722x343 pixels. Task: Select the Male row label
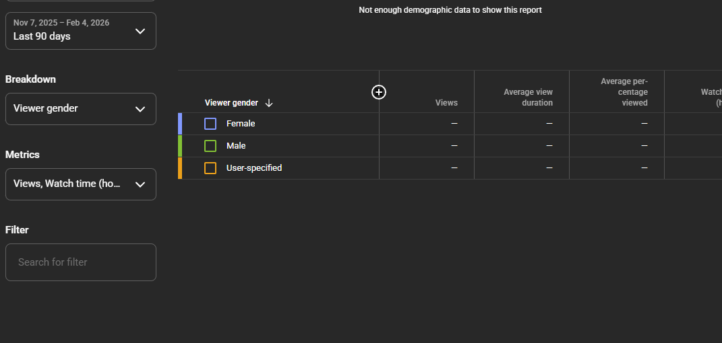(x=236, y=146)
